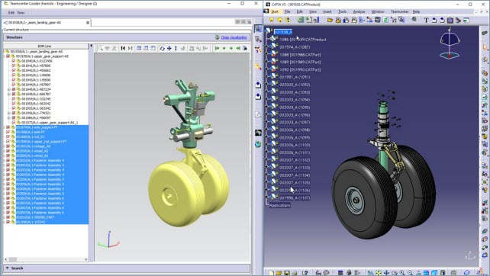Select the four-arrow pan tool in viewer toolbar
The height and width of the screenshot is (276, 490).
169,48
